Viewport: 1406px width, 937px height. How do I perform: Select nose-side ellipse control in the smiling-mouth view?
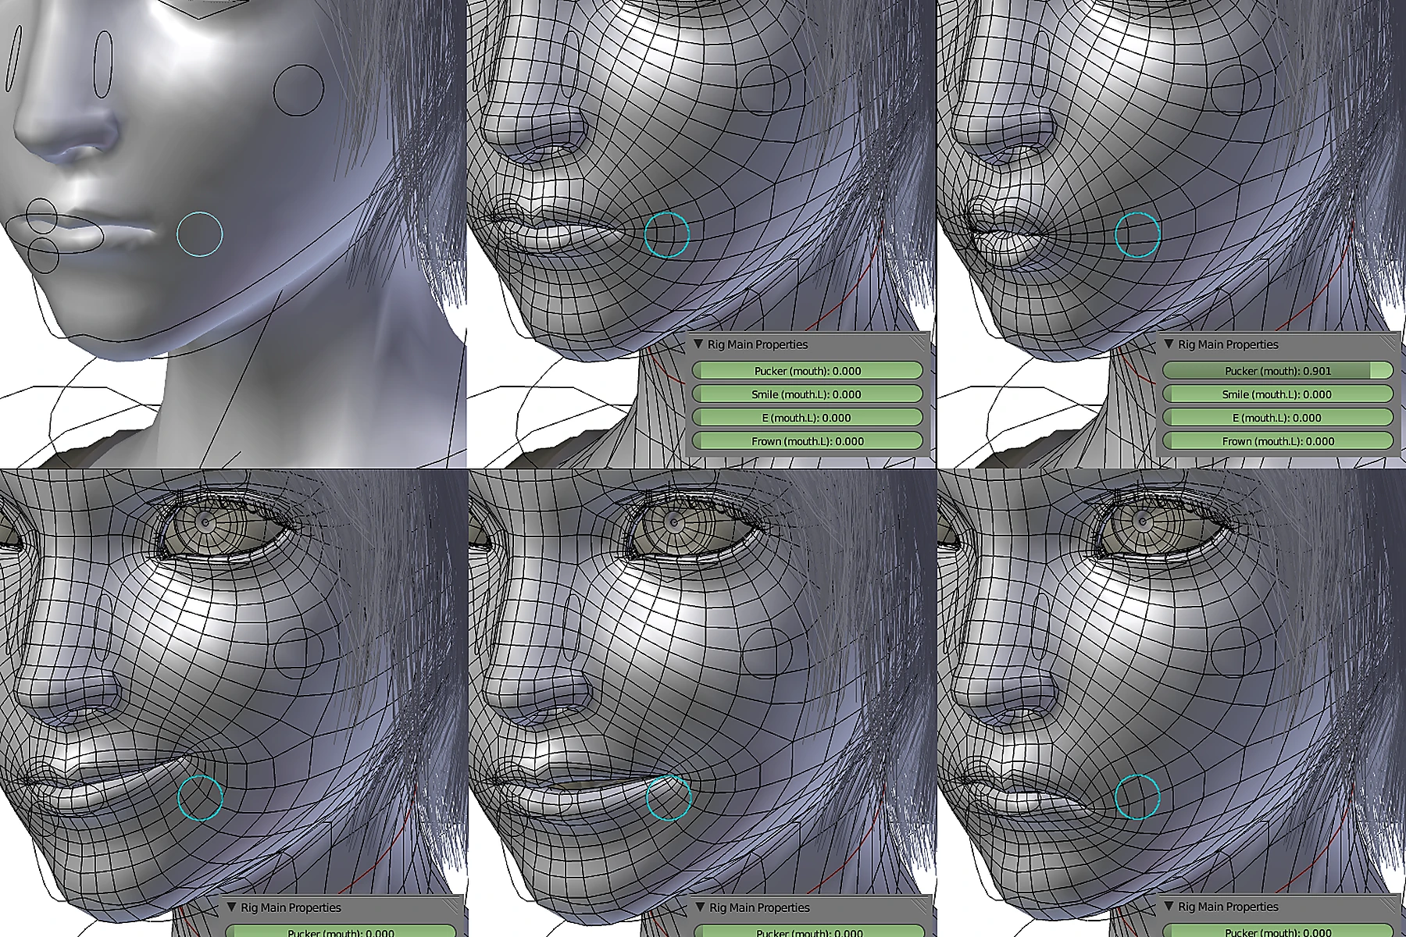pos(104,627)
